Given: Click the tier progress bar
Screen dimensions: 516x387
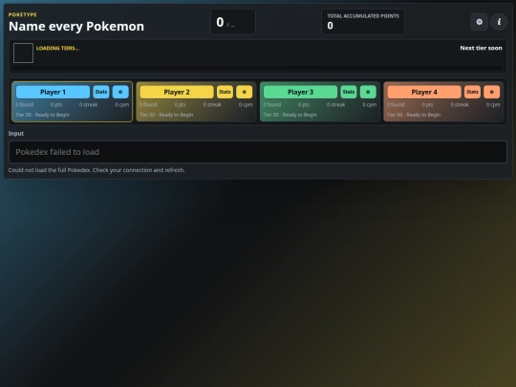Looking at the screenshot, I should click(258, 68).
